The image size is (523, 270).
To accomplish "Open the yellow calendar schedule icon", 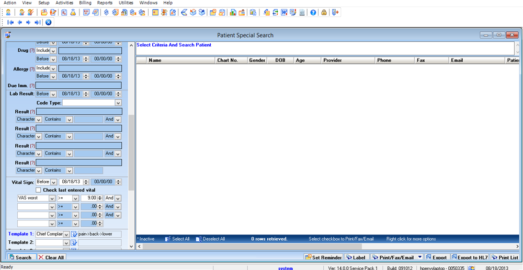I will 155,13.
